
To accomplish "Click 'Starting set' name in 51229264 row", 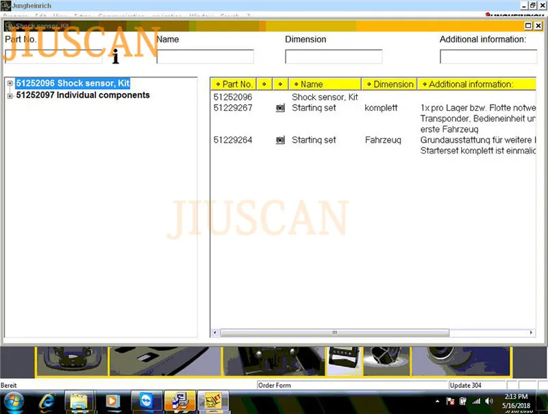I will (x=314, y=141).
